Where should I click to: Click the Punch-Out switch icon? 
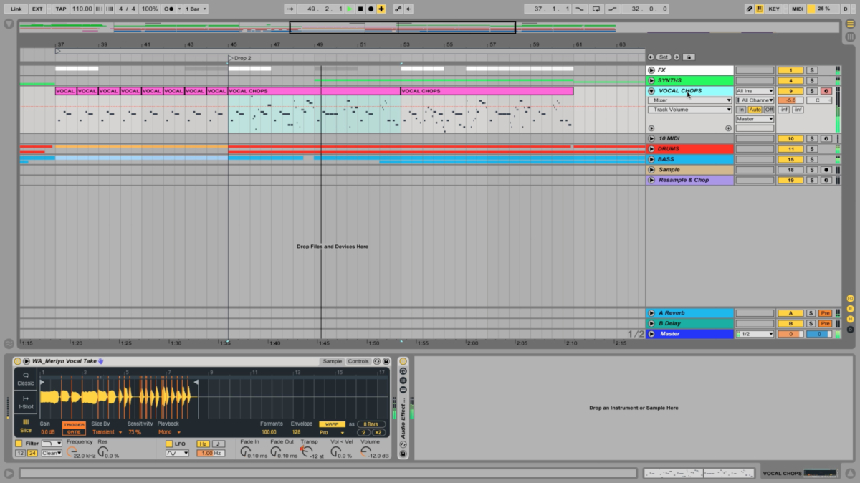(x=611, y=9)
